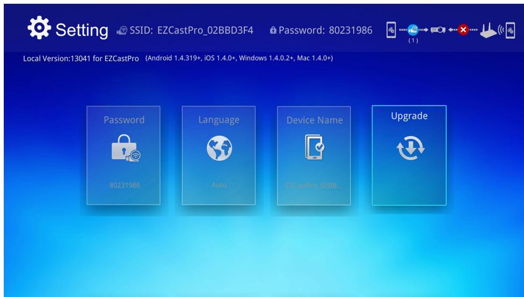The width and height of the screenshot is (524, 297).
Task: Click the Wi-Fi dongle icon beside SSID
Action: 122,31
